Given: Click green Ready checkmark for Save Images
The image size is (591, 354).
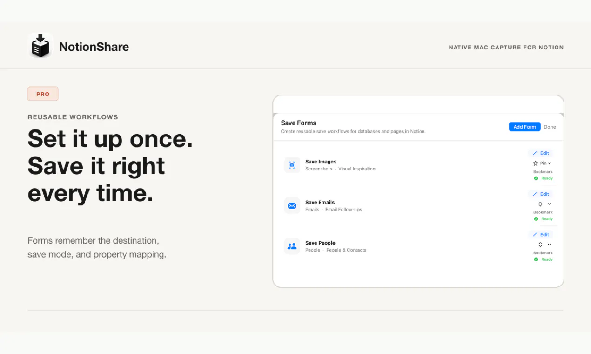Looking at the screenshot, I should point(536,178).
